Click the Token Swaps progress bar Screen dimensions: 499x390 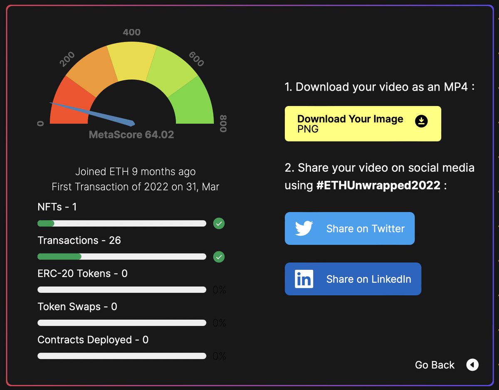122,323
